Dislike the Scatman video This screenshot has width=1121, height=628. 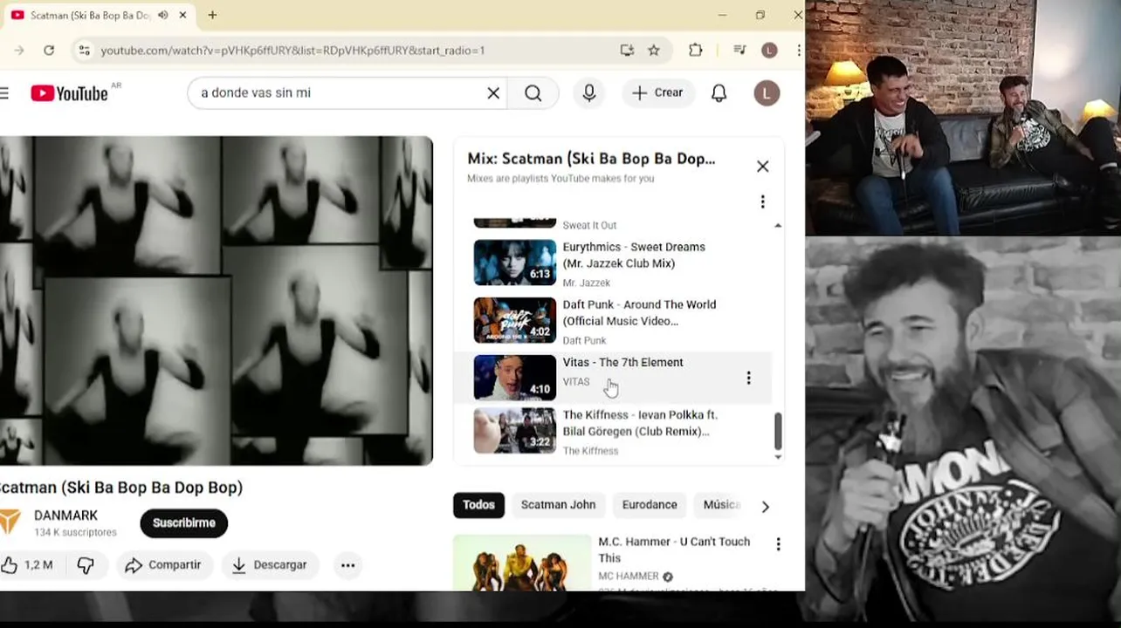[85, 565]
